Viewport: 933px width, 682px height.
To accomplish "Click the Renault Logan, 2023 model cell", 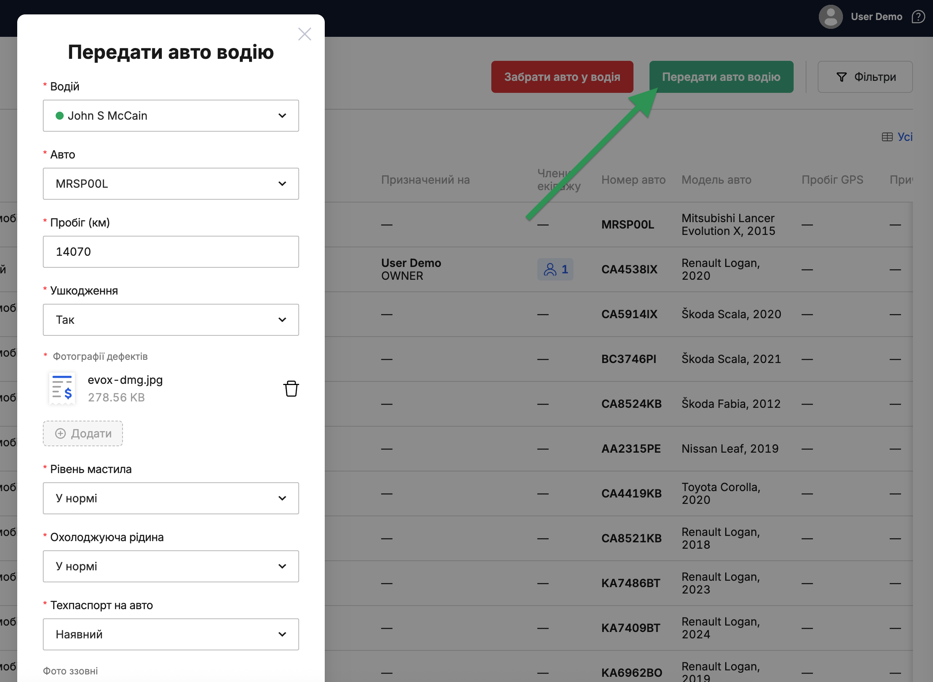I will 721,583.
